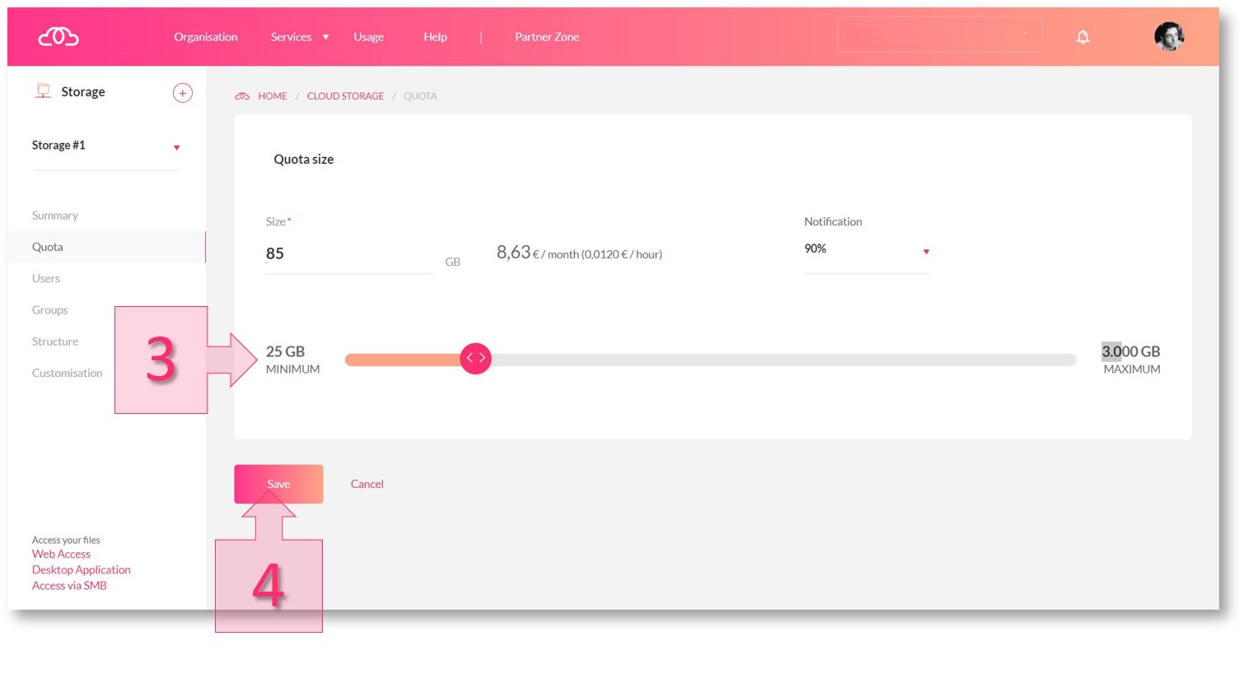Navigate to CLOUD STORAGE breadcrumb
The width and height of the screenshot is (1243, 673).
[x=345, y=96]
